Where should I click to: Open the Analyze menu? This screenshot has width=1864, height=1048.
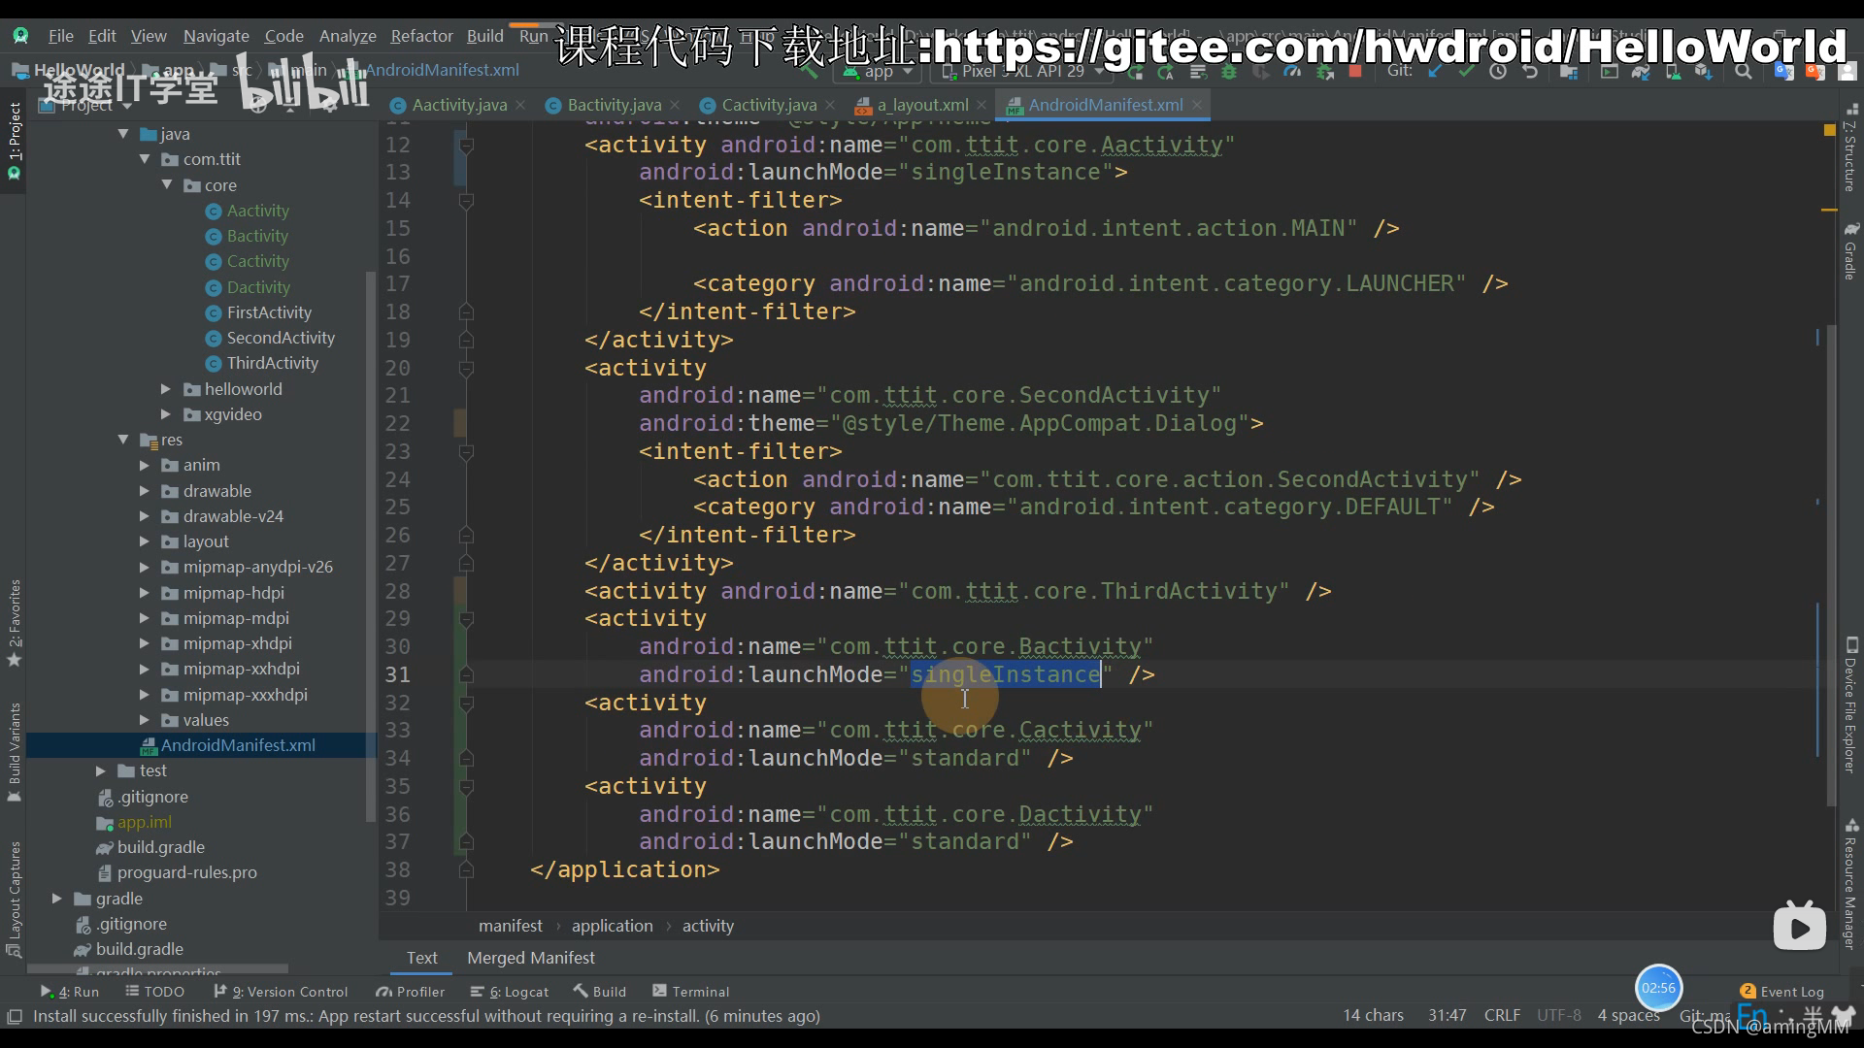[x=348, y=36]
